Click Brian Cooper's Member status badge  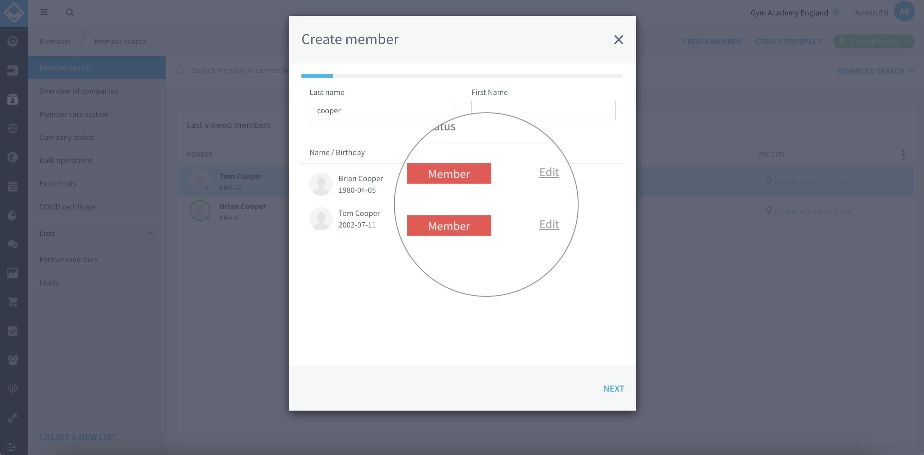tap(449, 173)
